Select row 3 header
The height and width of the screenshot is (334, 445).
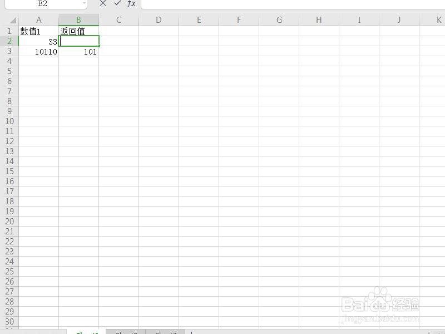click(9, 51)
